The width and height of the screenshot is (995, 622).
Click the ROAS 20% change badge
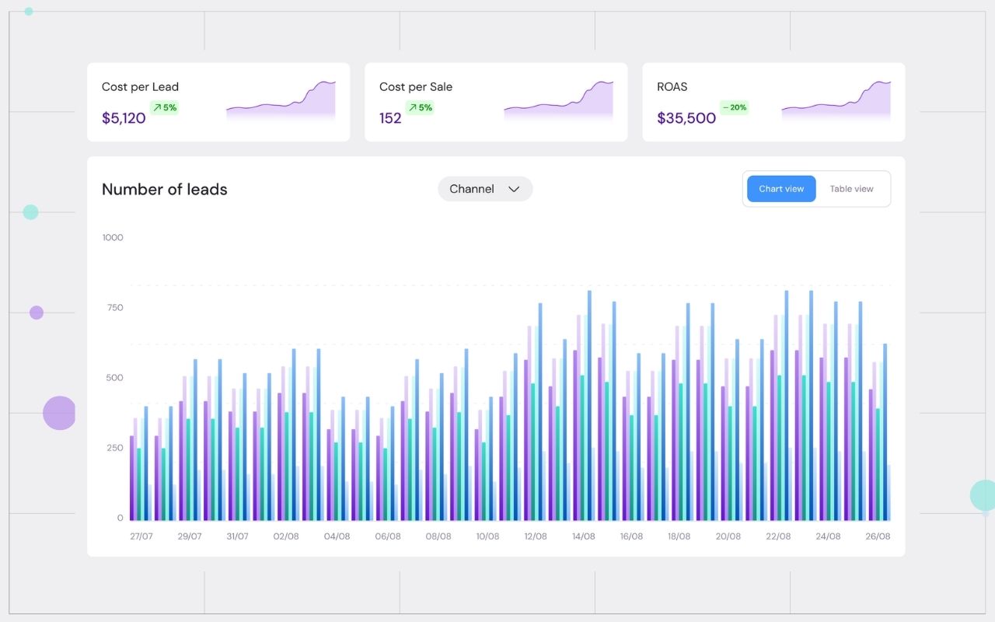[734, 108]
